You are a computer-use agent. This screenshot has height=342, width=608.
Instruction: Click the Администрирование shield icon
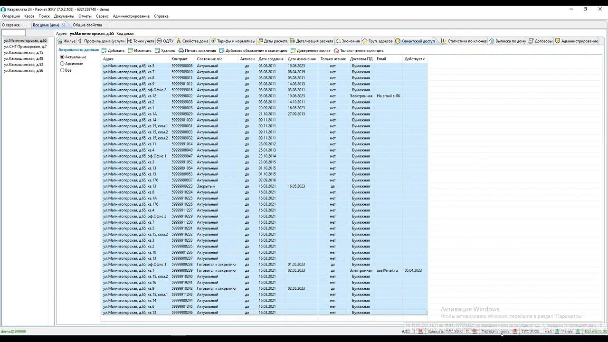pyautogui.click(x=558, y=41)
